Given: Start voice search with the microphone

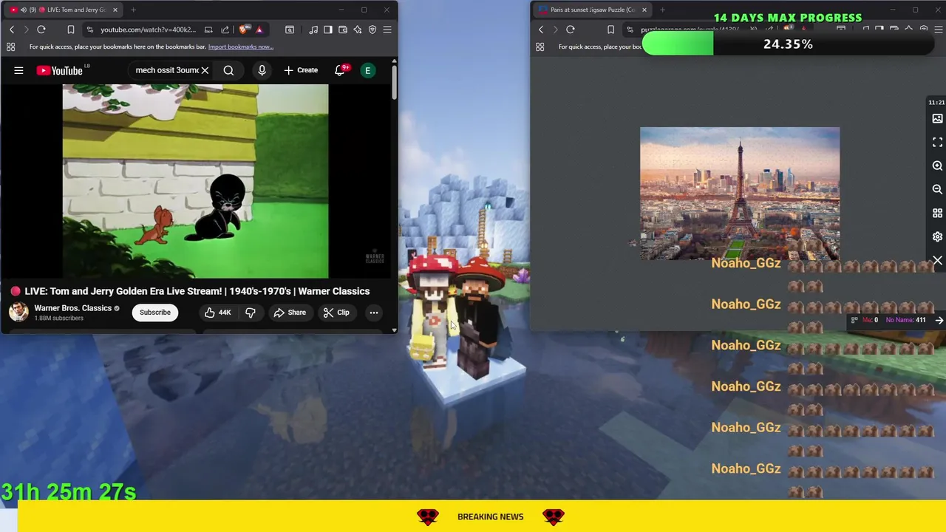Looking at the screenshot, I should pyautogui.click(x=262, y=70).
